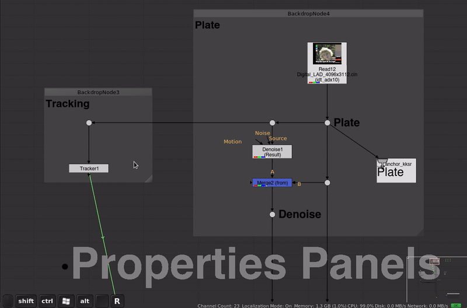Click the Read12 Digital_LAD file label

coord(327,75)
